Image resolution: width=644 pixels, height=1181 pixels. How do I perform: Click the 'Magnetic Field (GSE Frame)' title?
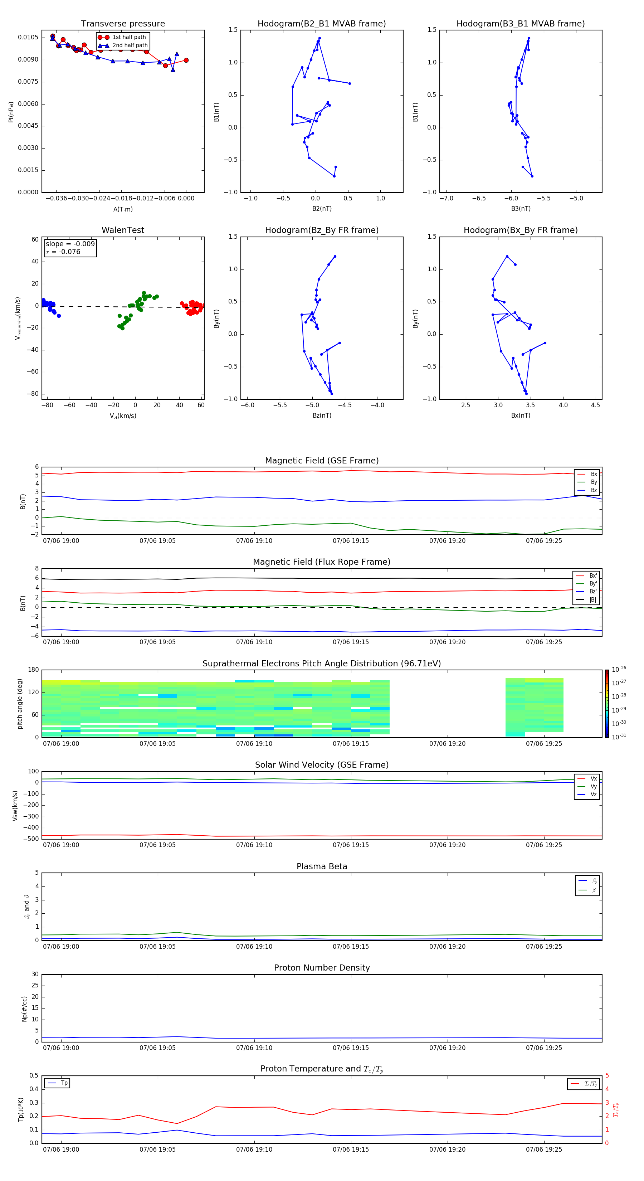pos(322,461)
